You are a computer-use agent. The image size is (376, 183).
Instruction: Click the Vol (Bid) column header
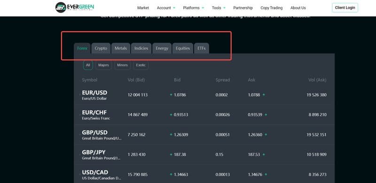[136, 80]
